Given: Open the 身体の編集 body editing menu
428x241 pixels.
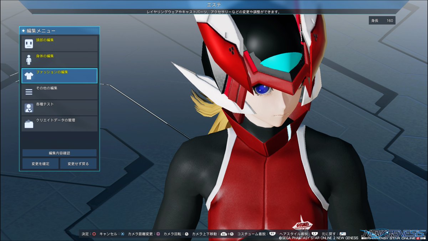Looking at the screenshot, I should coord(60,60).
